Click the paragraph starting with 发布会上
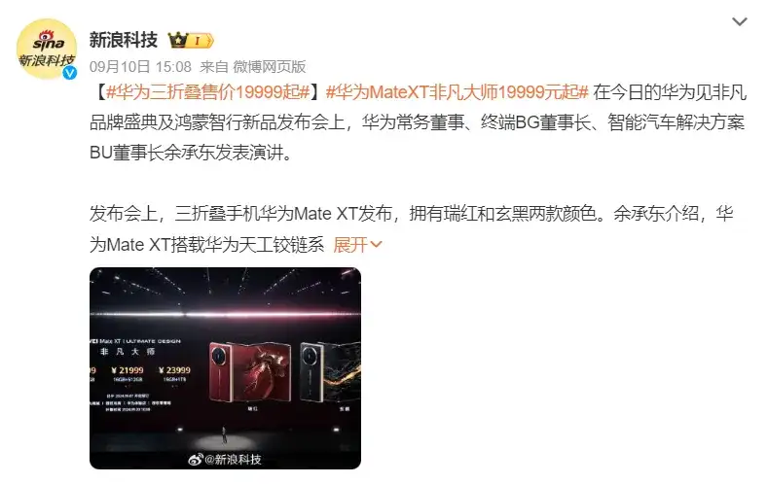Image resolution: width=768 pixels, height=484 pixels. (412, 228)
